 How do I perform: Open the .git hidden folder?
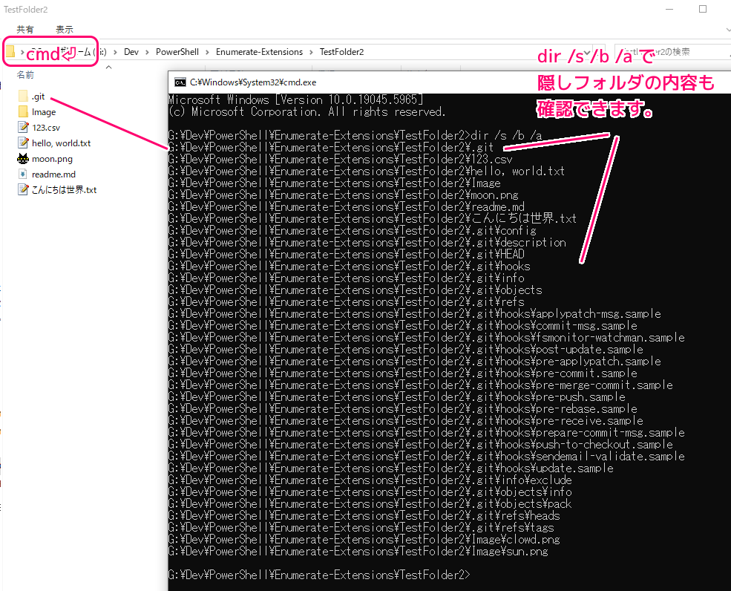(x=38, y=97)
